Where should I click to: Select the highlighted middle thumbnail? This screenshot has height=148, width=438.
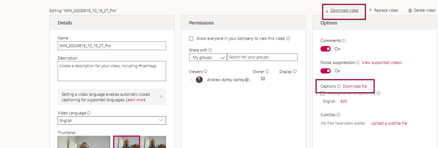(x=127, y=142)
